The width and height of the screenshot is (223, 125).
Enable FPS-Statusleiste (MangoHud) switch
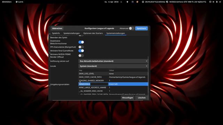[x=81, y=47]
